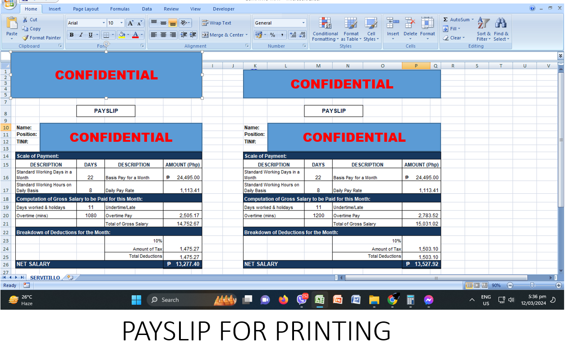This screenshot has width=565, height=344.
Task: Open Sort & Filter menu
Action: (x=483, y=29)
